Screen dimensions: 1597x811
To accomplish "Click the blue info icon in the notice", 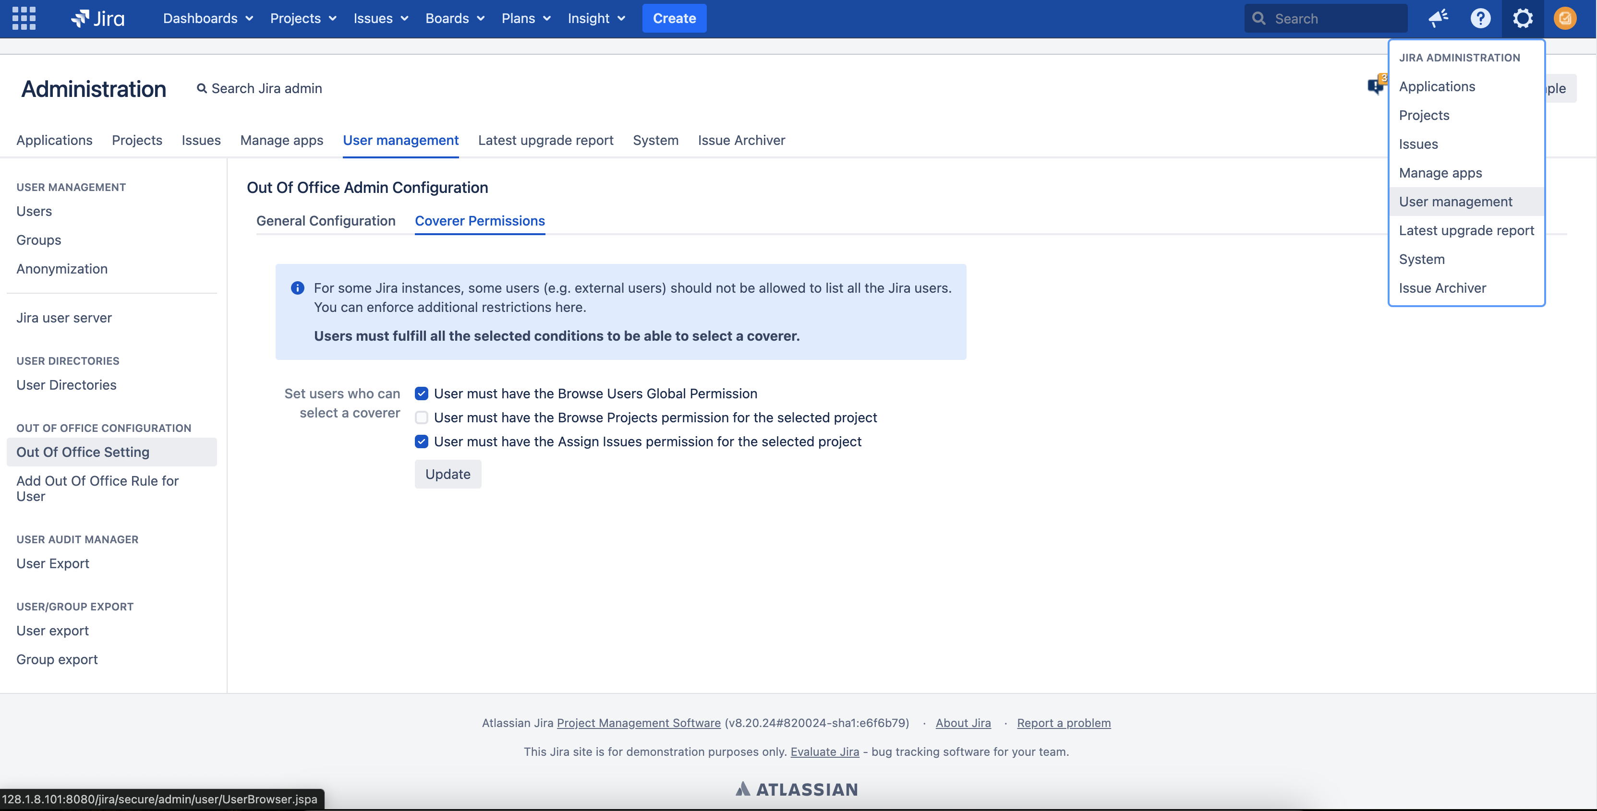I will coord(298,288).
